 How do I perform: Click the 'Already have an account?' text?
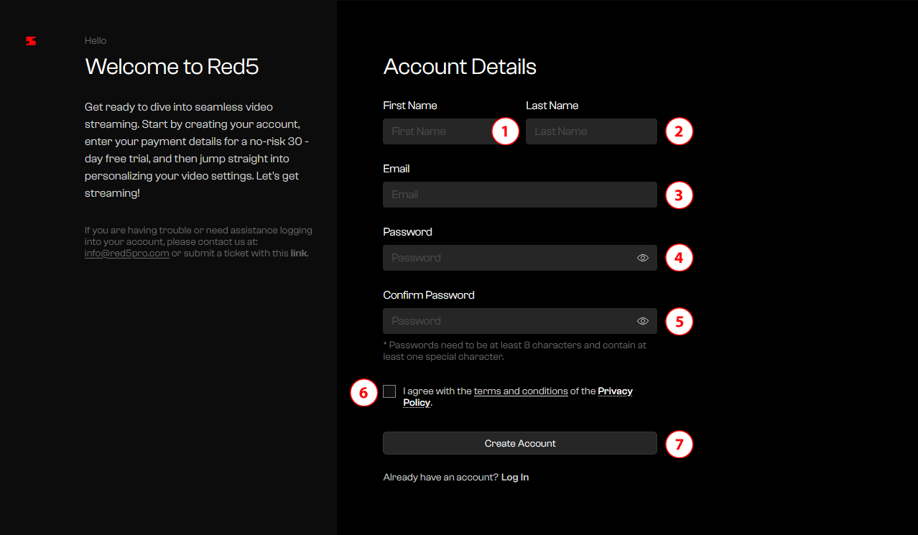click(440, 477)
